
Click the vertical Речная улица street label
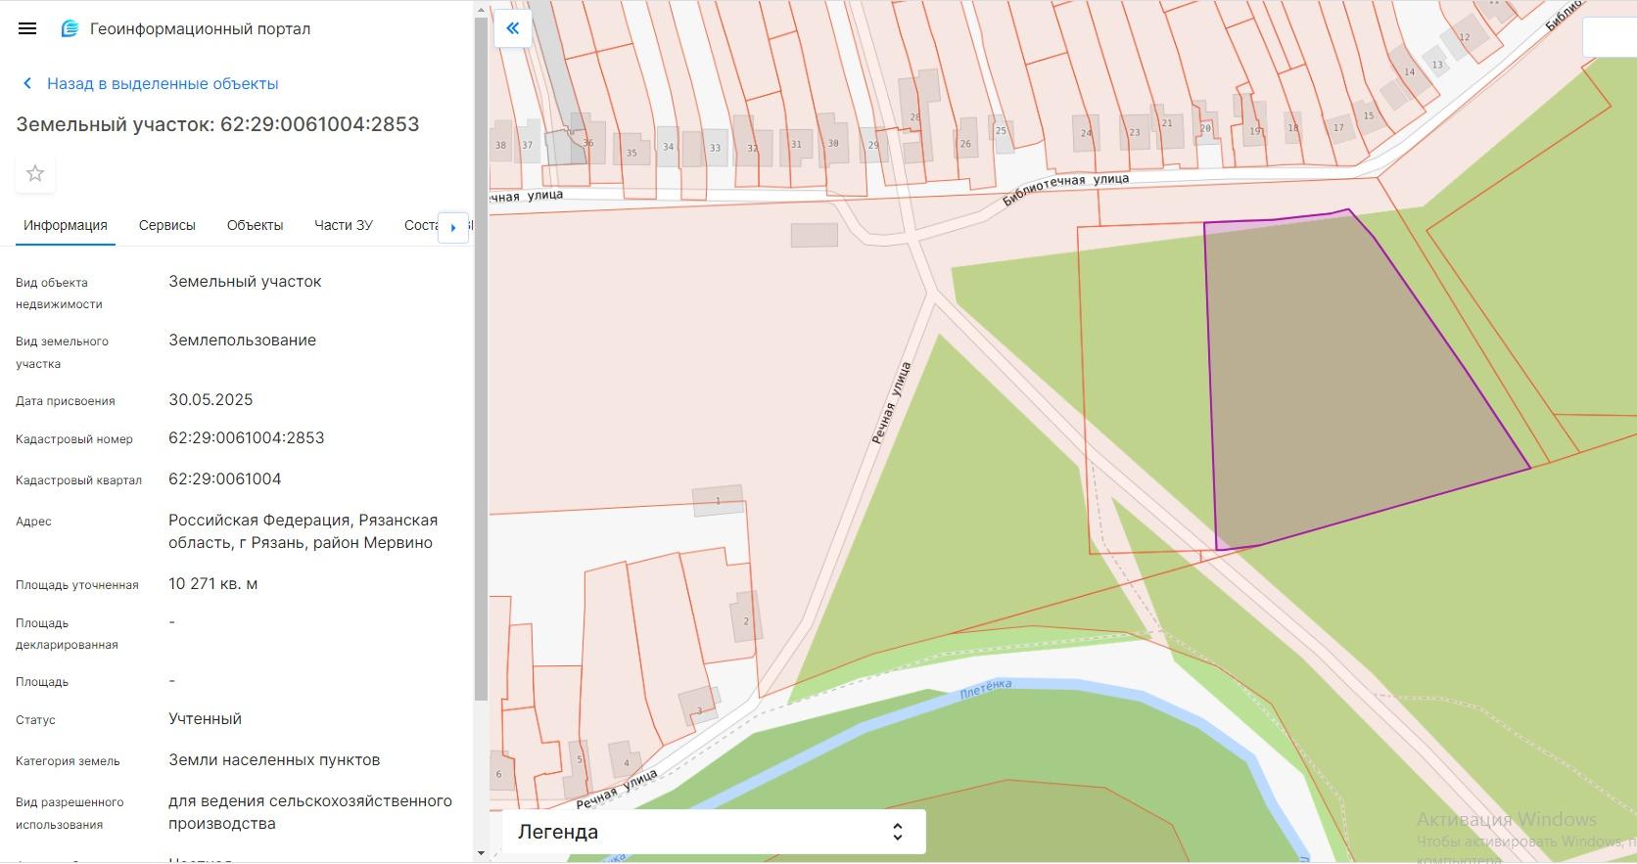tap(892, 403)
